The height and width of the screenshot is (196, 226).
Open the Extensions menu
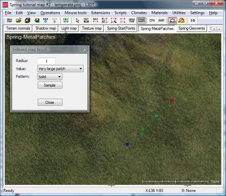tap(100, 13)
